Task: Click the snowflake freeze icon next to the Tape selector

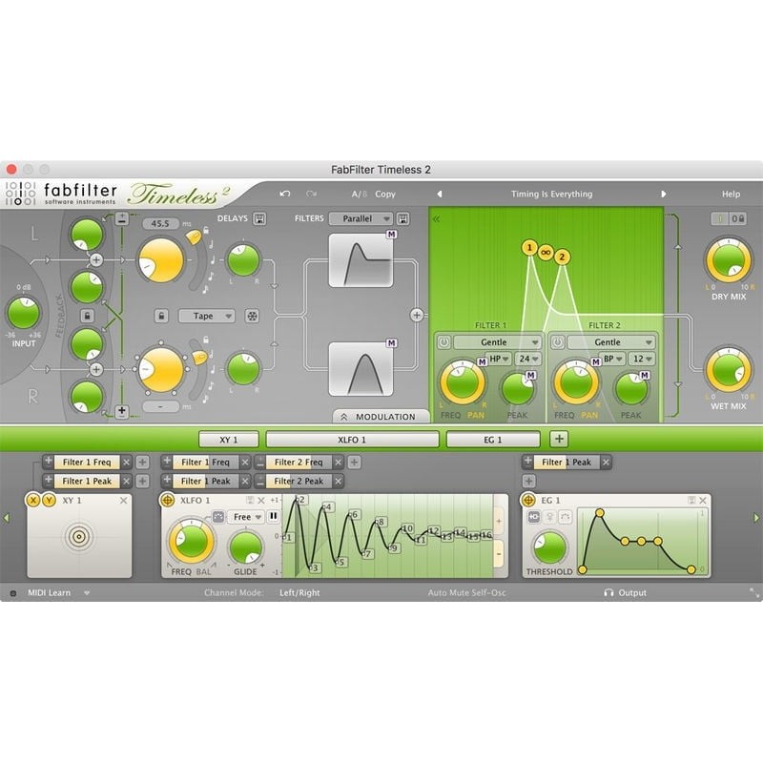Action: pos(252,316)
